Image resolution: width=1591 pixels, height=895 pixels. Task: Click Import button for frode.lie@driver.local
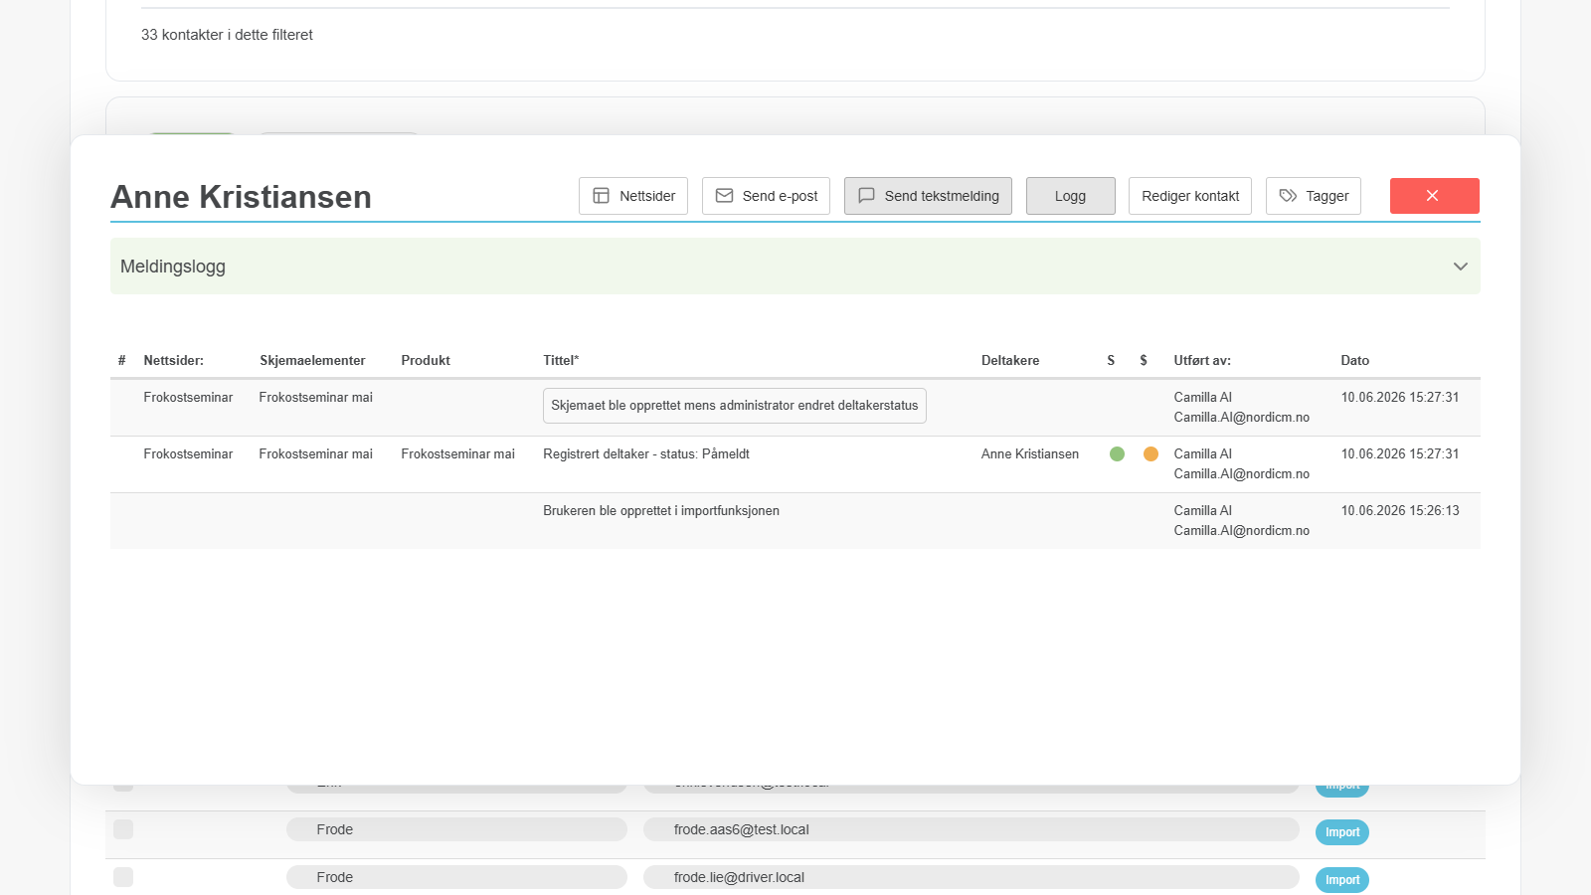(1342, 880)
